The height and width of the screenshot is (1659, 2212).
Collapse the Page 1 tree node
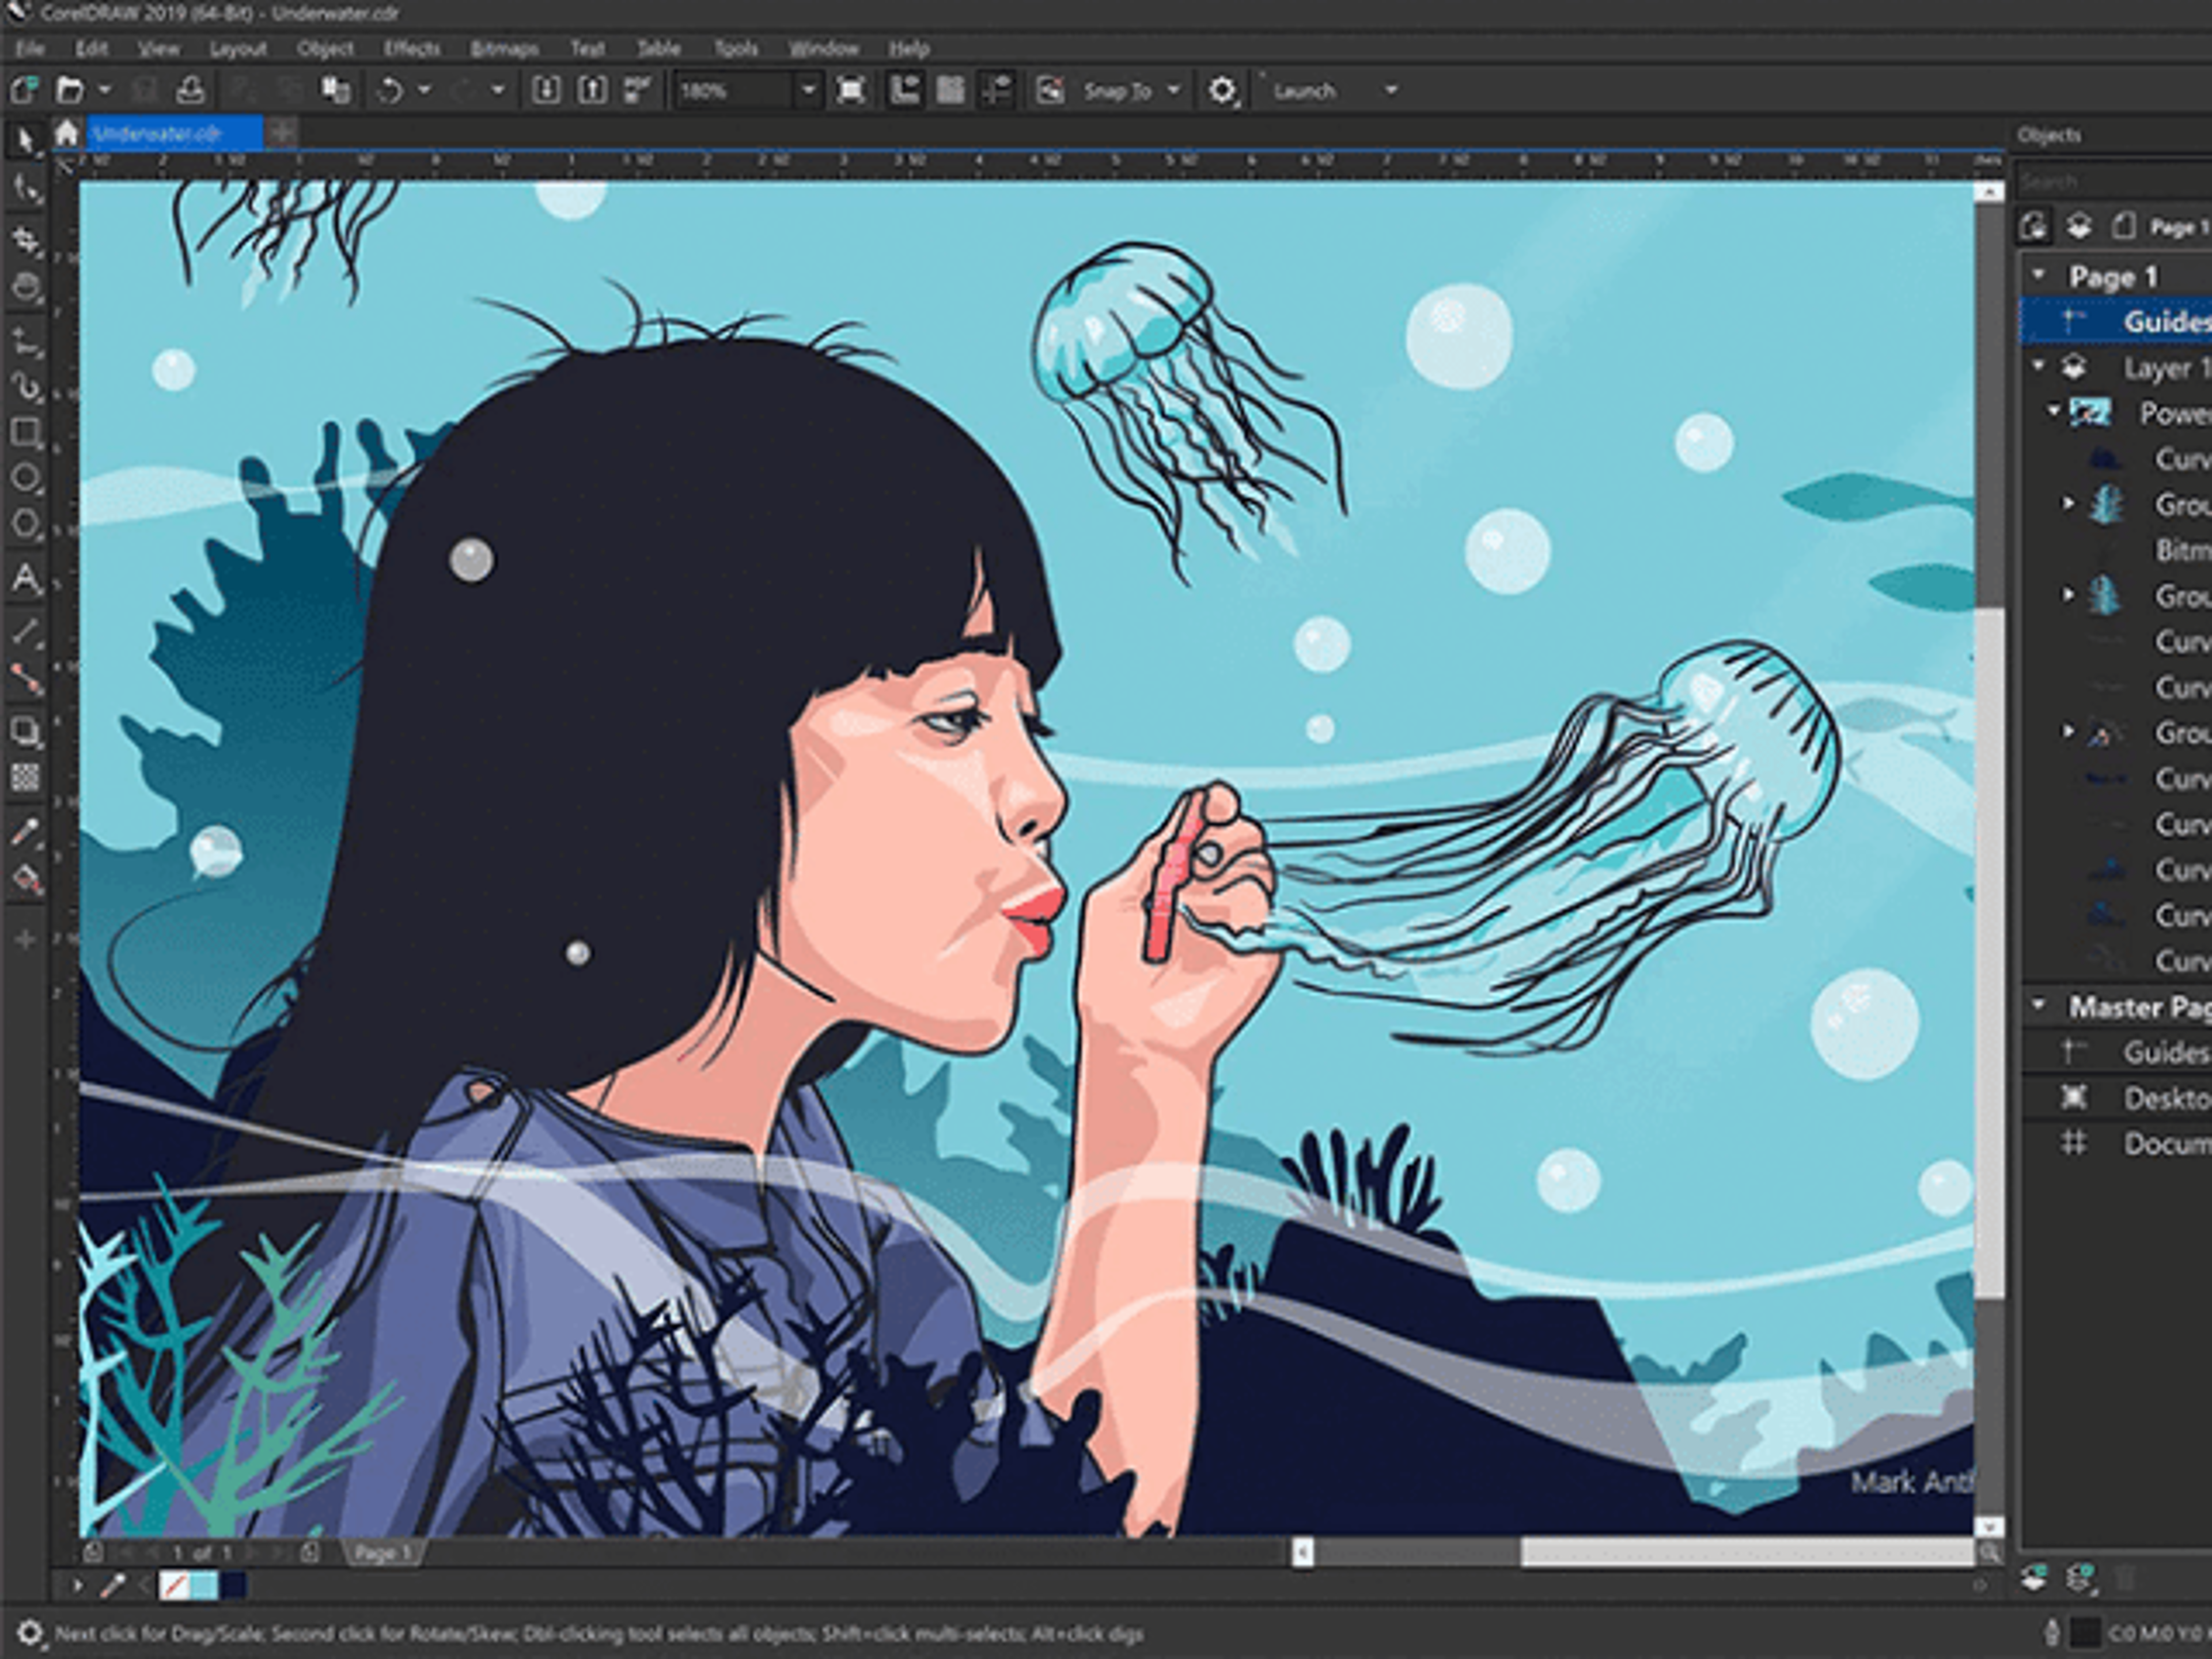[2038, 275]
